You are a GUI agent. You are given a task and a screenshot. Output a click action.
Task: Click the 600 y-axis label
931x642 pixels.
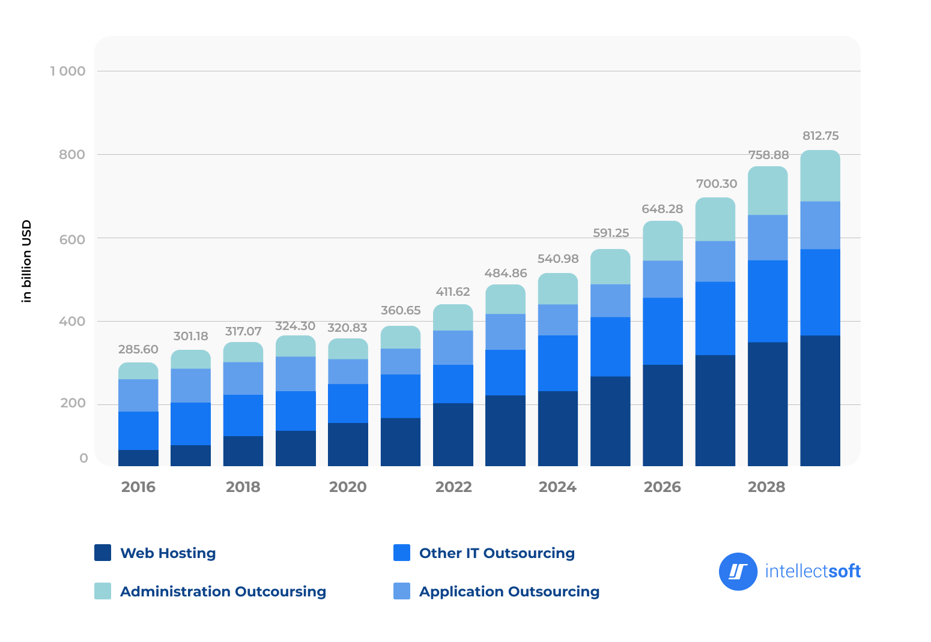point(72,239)
